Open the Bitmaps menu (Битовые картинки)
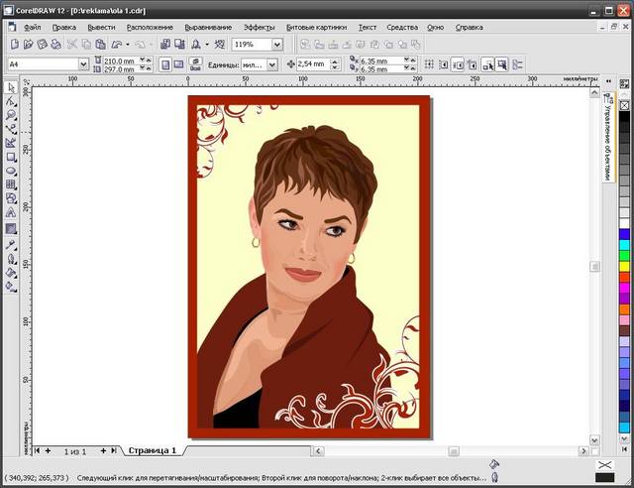This screenshot has width=634, height=488. pyautogui.click(x=317, y=28)
